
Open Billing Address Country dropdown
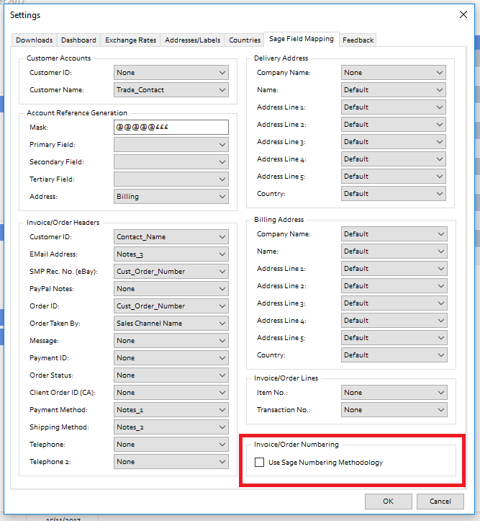click(394, 355)
